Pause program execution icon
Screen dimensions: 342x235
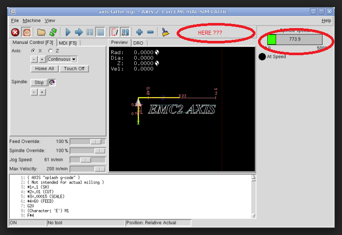tap(90, 32)
